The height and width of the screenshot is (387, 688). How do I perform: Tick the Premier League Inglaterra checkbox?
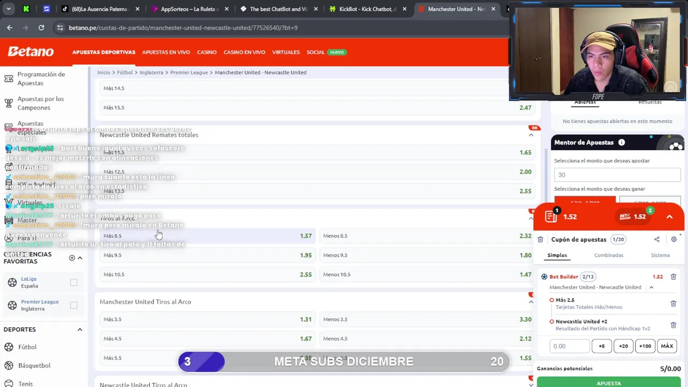74,305
